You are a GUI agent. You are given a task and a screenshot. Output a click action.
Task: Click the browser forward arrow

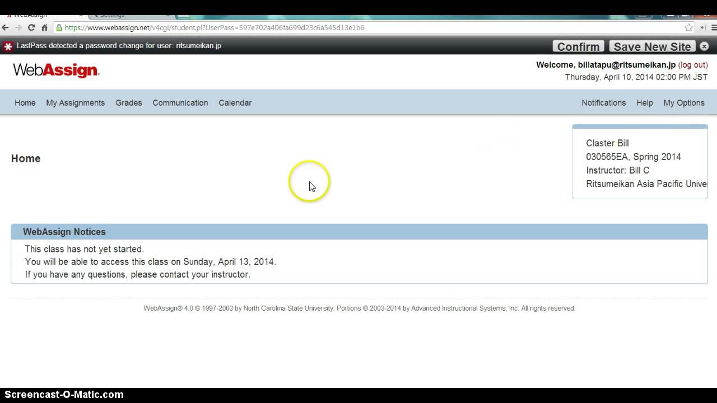pyautogui.click(x=18, y=27)
